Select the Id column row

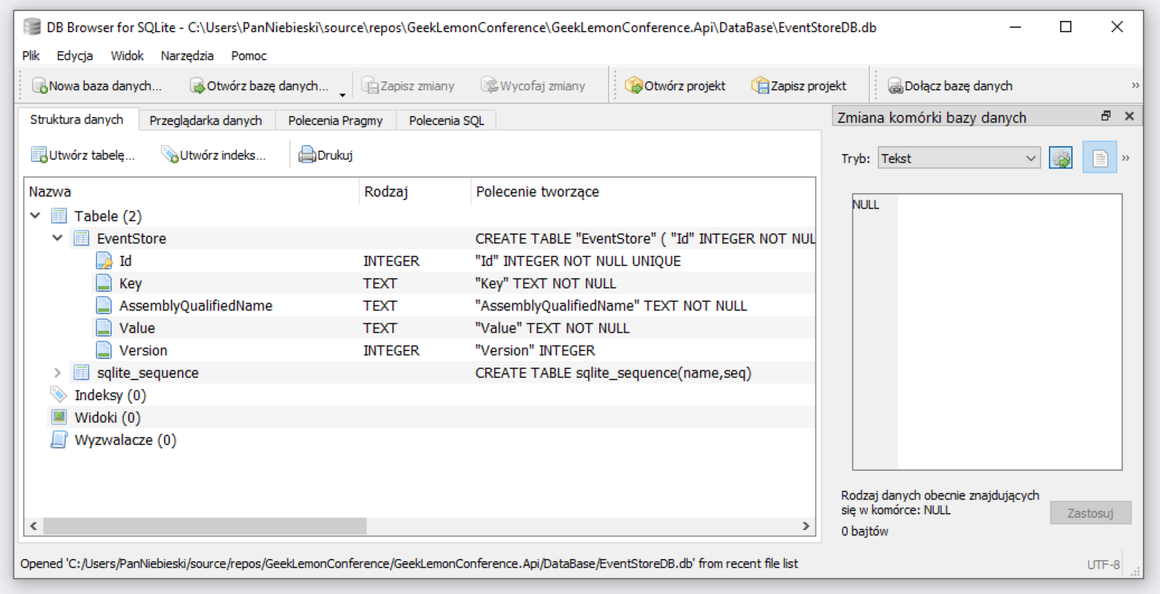point(420,261)
